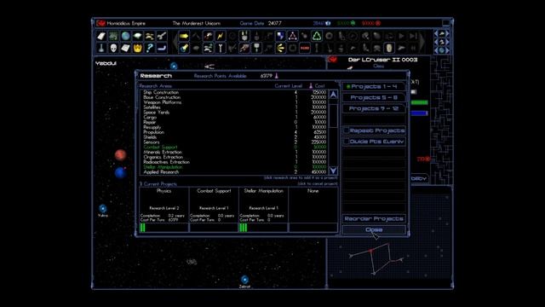Click the research list down arrow
Viewport: 545px width, 307px height.
[333, 171]
